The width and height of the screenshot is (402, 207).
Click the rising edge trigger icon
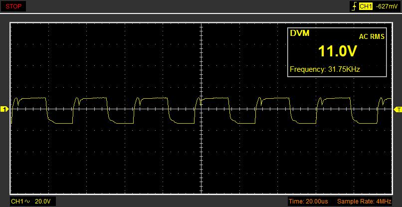(354, 7)
